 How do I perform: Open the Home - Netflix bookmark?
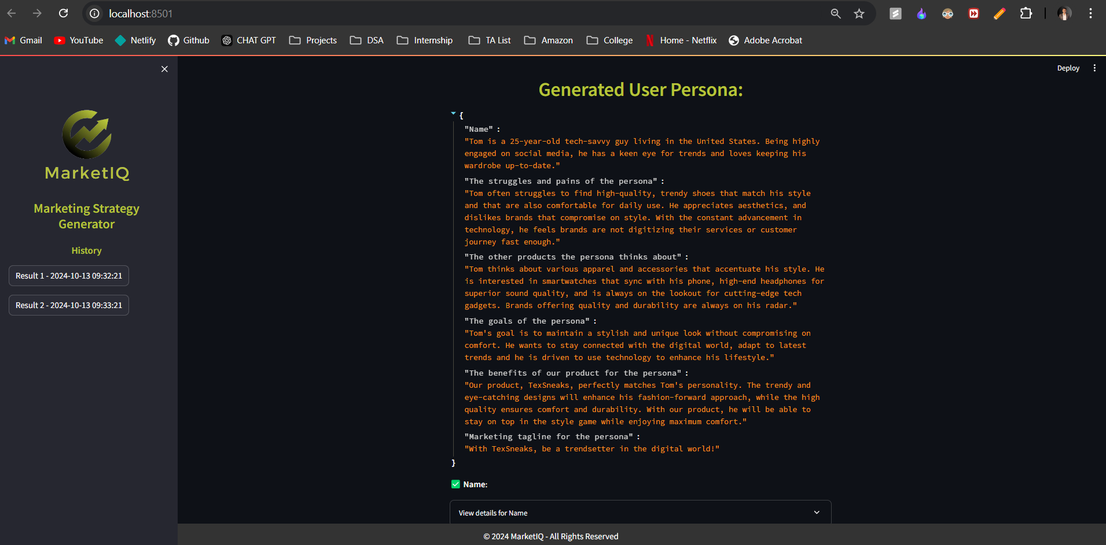(681, 40)
